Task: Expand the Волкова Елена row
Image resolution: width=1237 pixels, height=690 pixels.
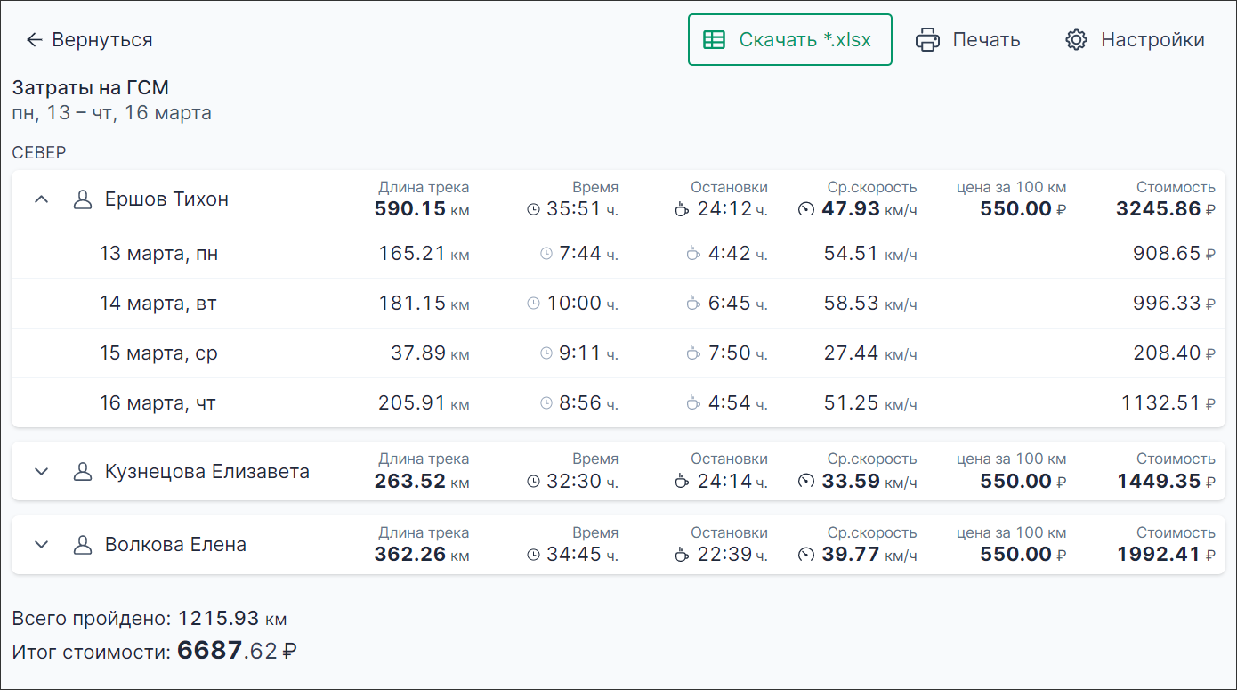Action: point(41,544)
